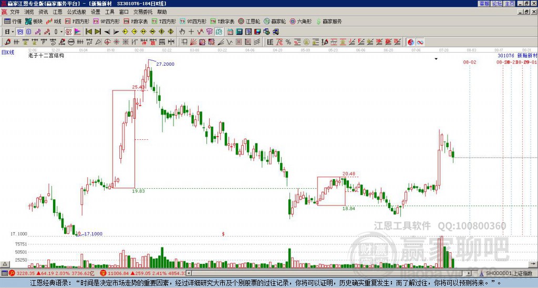Open 赢家服务 service with dollar icon
538x288 pixels.
coord(329,21)
